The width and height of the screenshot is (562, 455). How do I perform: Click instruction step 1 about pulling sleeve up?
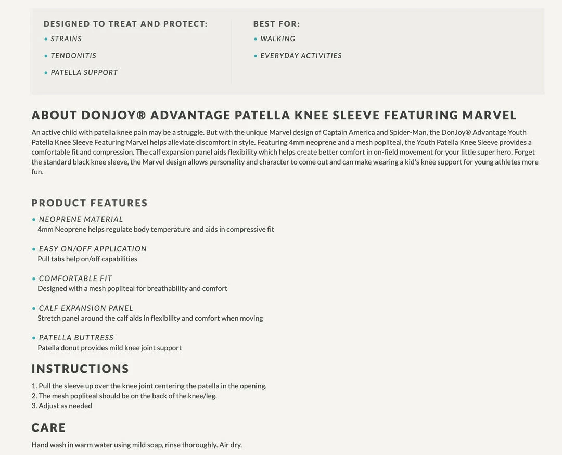(149, 386)
